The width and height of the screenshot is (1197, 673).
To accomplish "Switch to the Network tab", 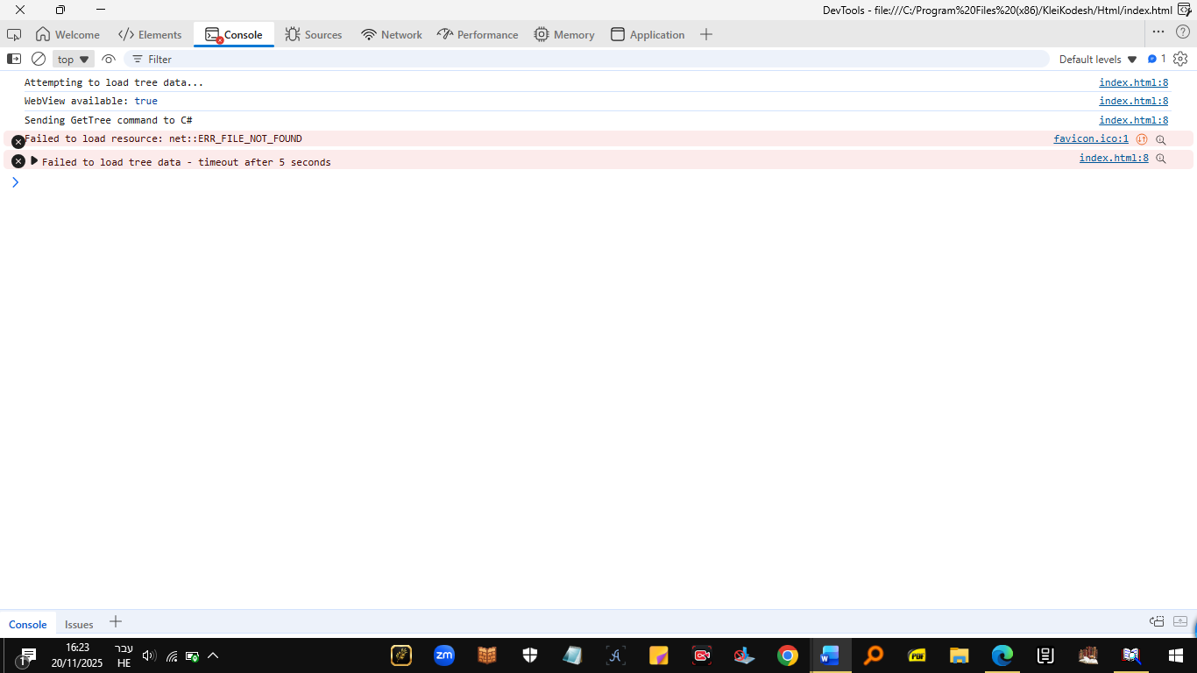I will [x=392, y=35].
